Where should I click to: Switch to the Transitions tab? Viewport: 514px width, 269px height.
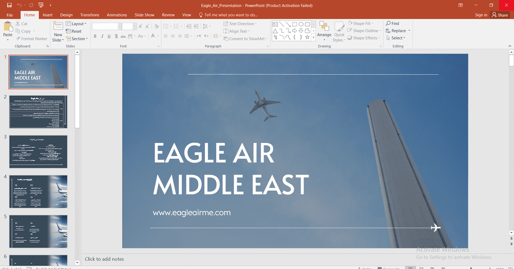coord(89,15)
